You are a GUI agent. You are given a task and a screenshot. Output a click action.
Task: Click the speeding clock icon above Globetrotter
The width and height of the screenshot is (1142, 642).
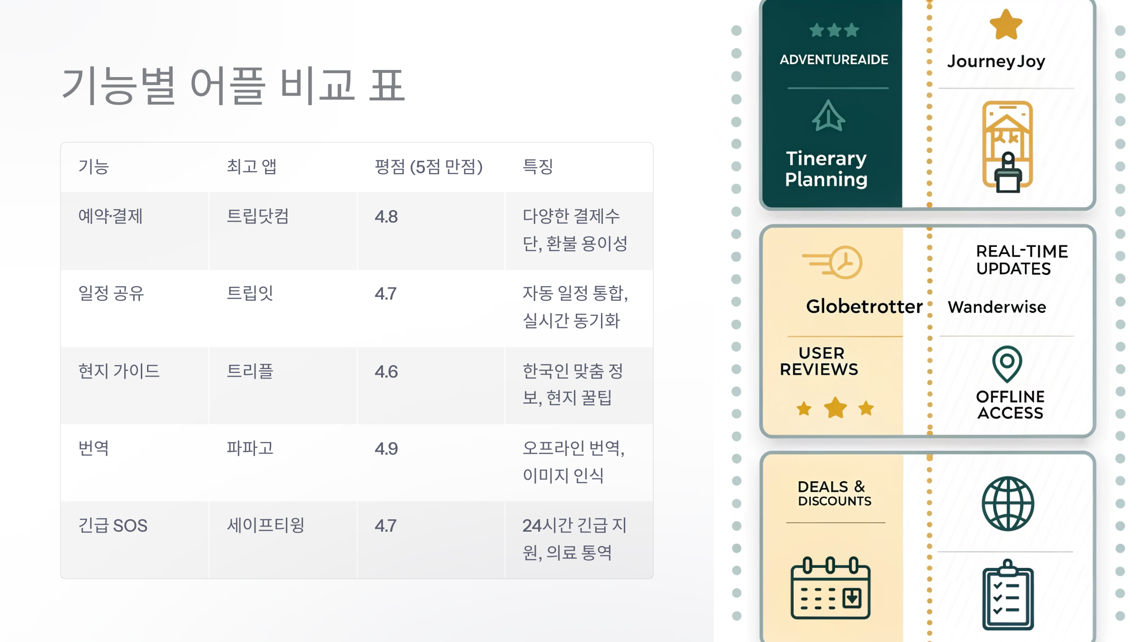coord(832,262)
